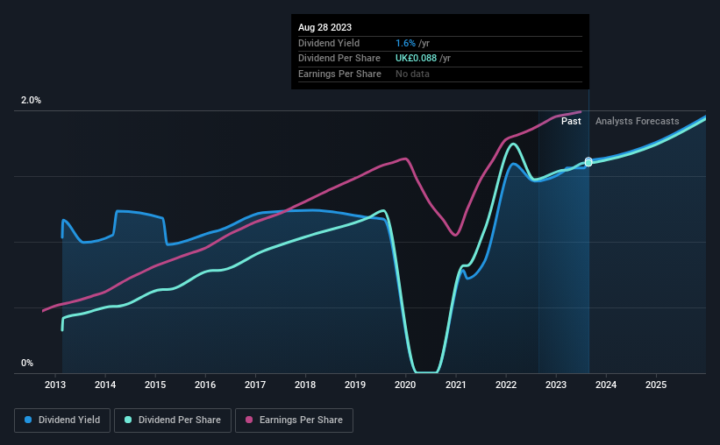Click the 2023 x-axis label
720x445 pixels.
coord(556,385)
